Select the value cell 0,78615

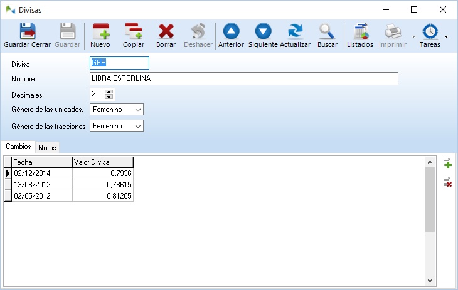pos(103,185)
